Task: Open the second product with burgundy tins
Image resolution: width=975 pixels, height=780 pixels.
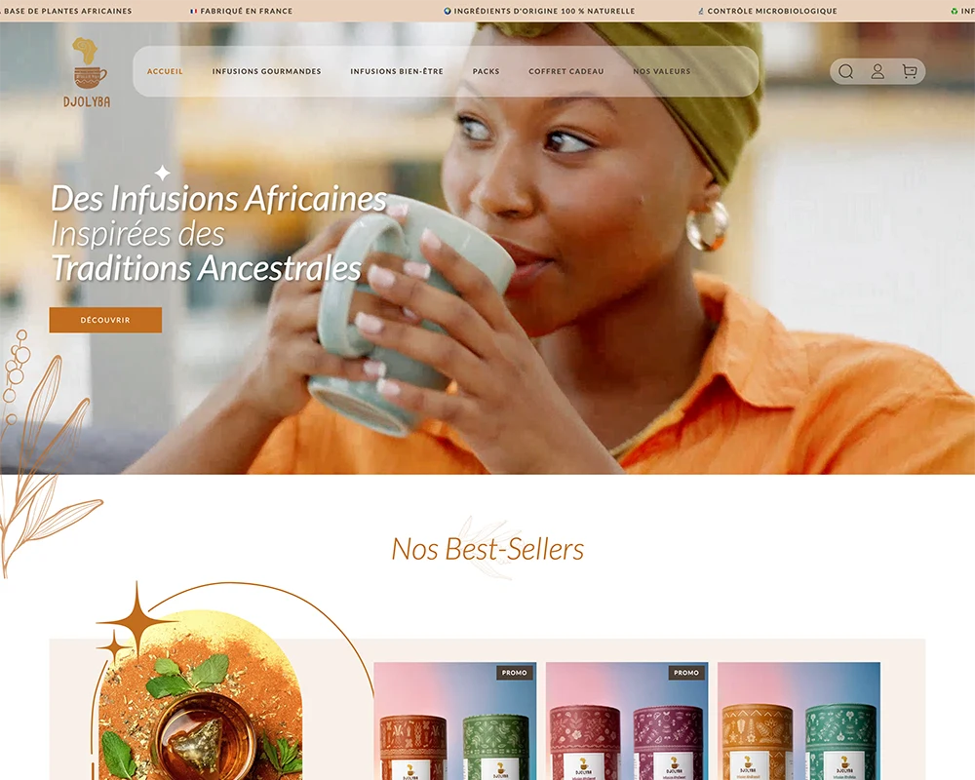Action: click(x=627, y=721)
